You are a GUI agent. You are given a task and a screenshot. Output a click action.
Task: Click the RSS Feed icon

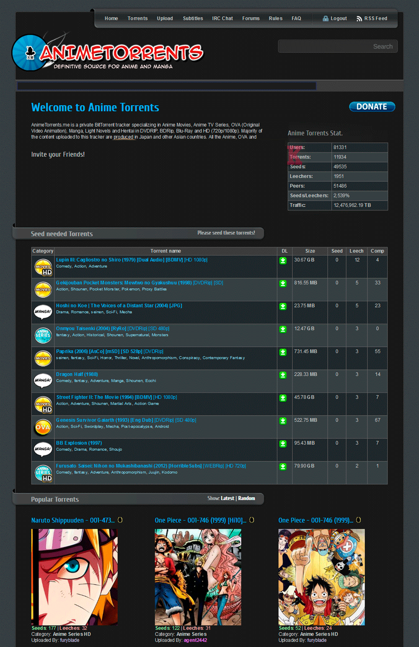359,18
